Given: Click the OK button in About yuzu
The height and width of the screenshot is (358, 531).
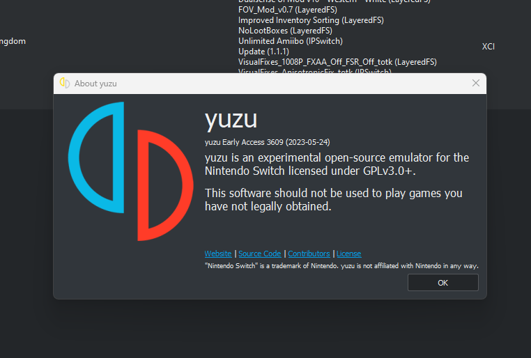Looking at the screenshot, I should click(x=443, y=283).
